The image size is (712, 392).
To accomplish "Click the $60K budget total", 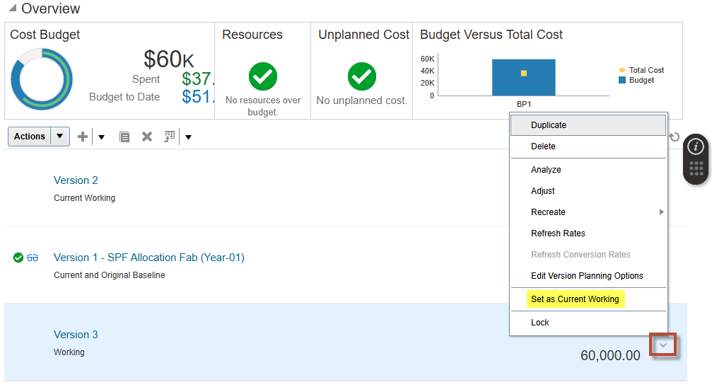I will (168, 59).
